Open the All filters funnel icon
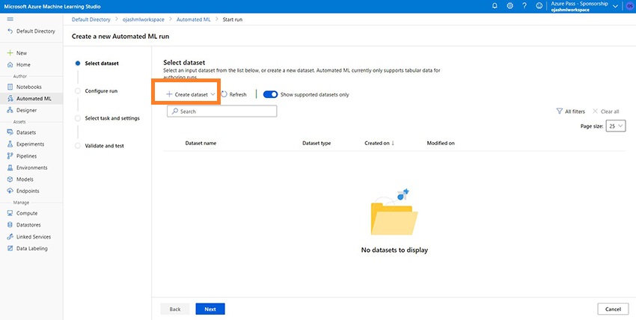 (559, 111)
